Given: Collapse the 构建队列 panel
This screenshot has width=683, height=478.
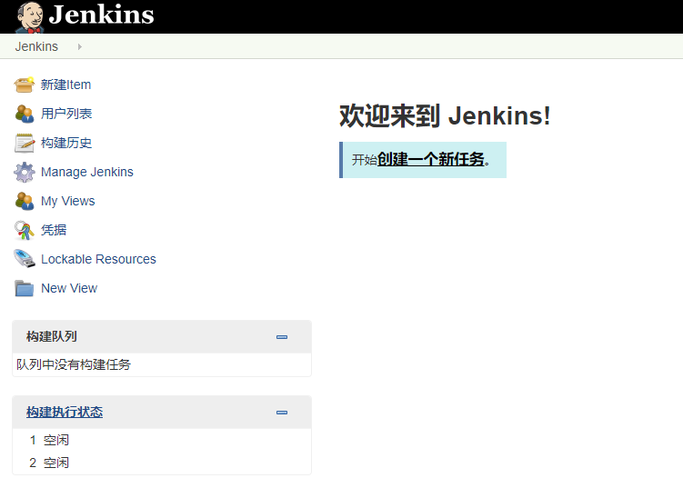Looking at the screenshot, I should (282, 337).
